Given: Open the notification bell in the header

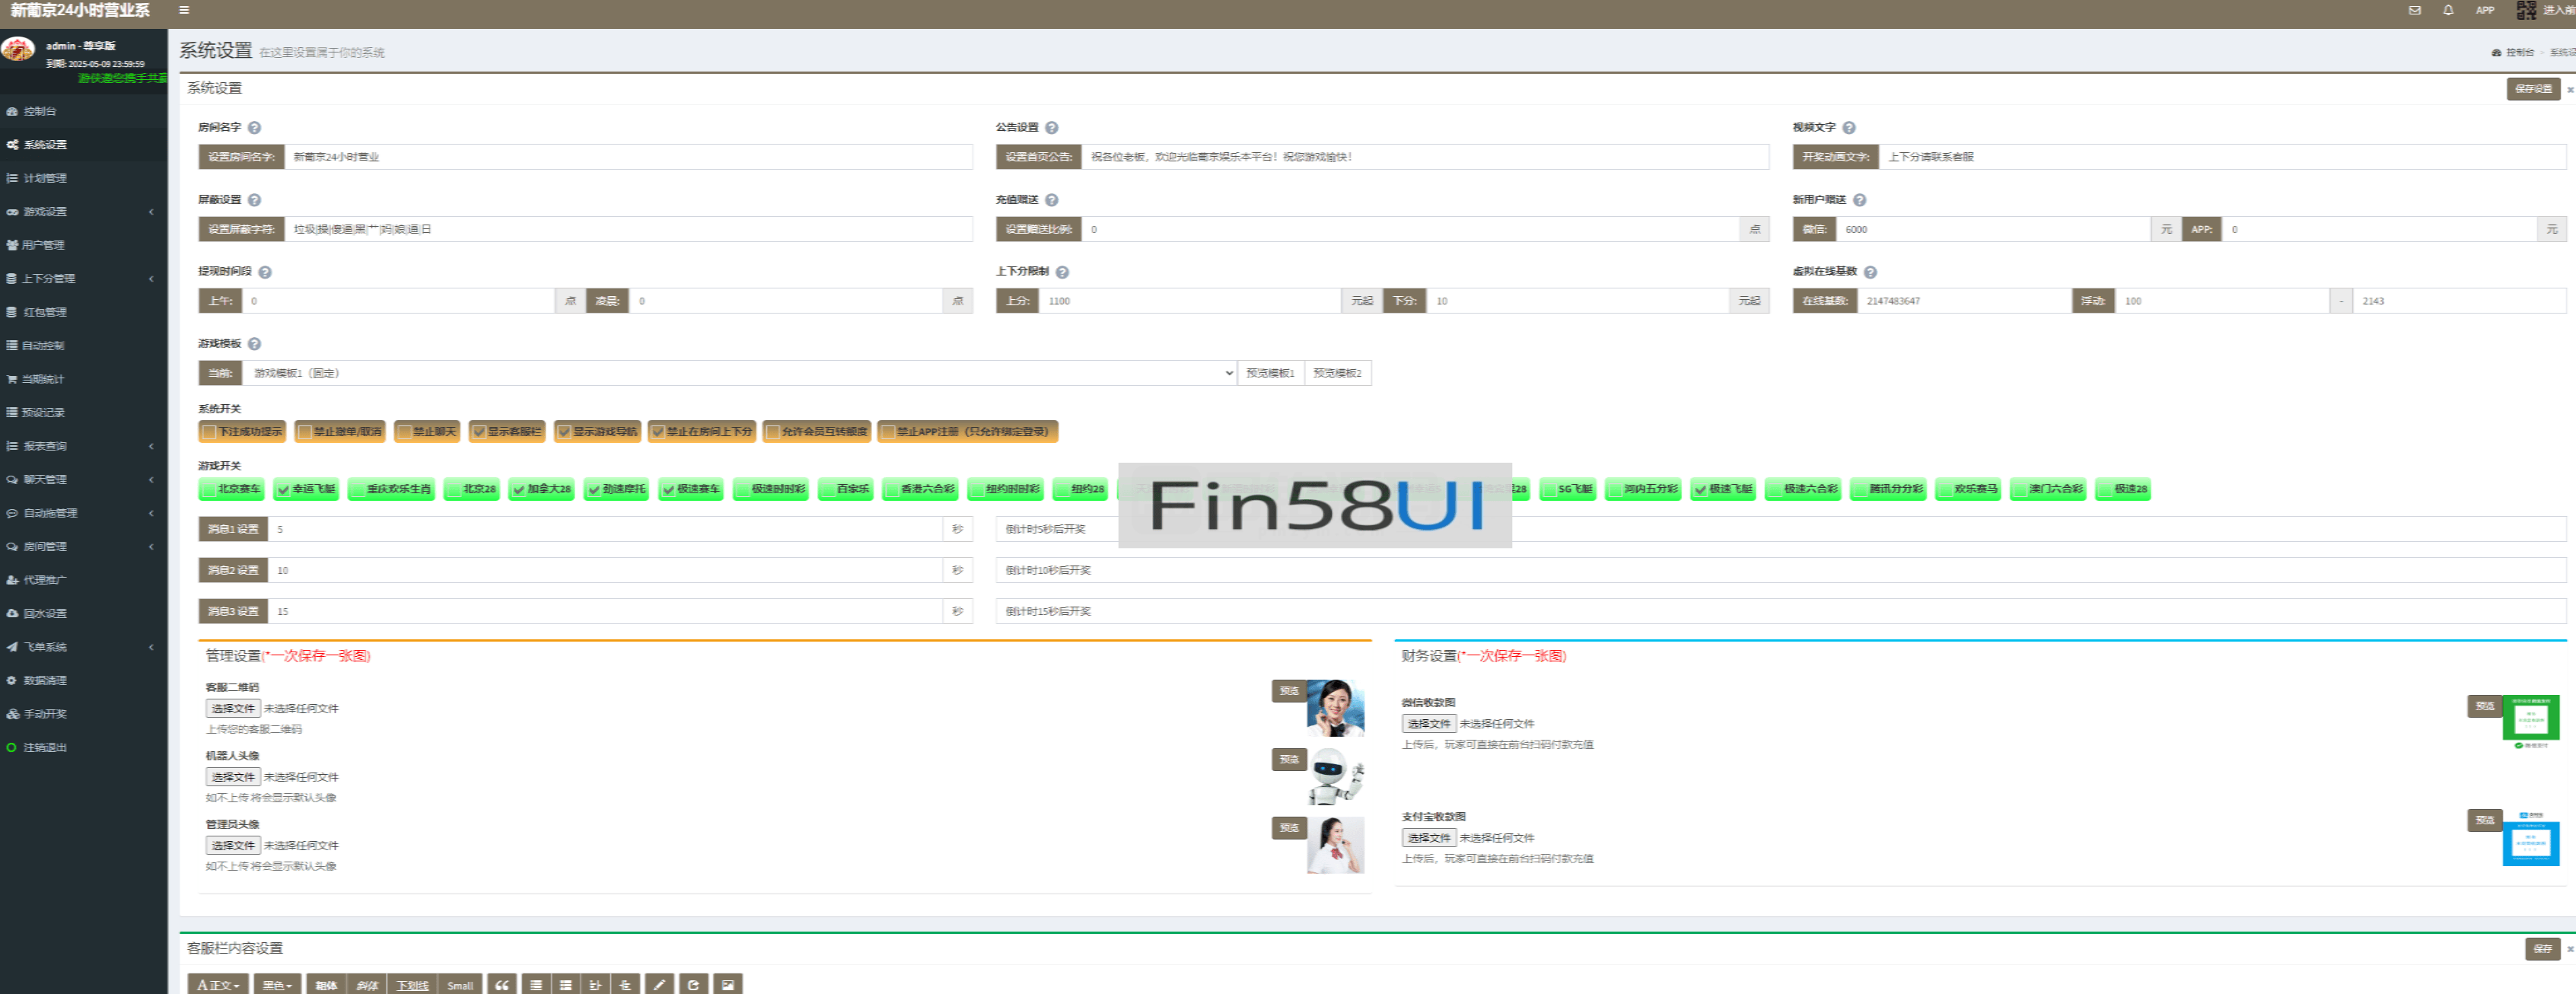Looking at the screenshot, I should 2448,10.
